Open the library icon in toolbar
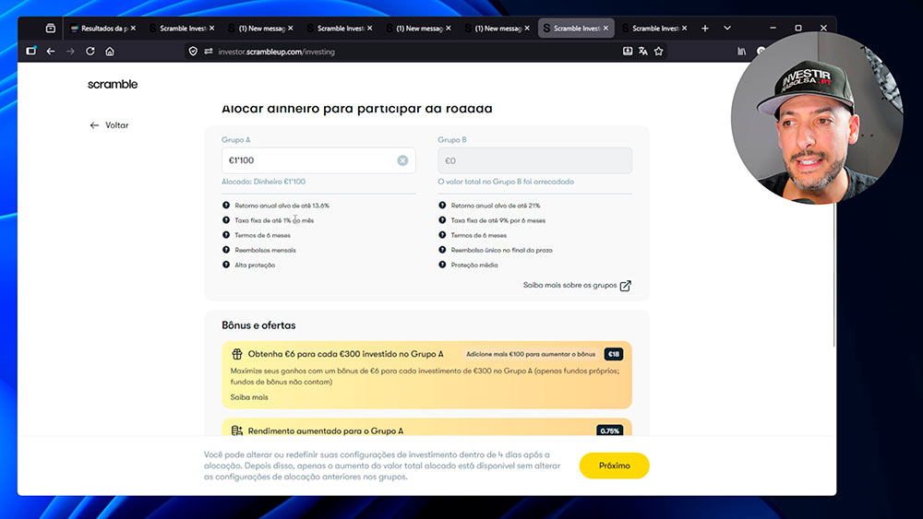 click(x=741, y=52)
